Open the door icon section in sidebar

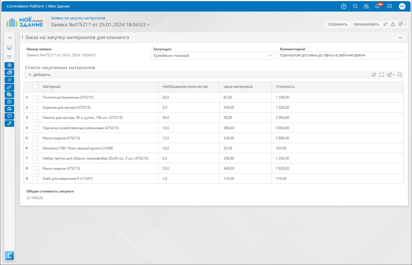pyautogui.click(x=9, y=101)
